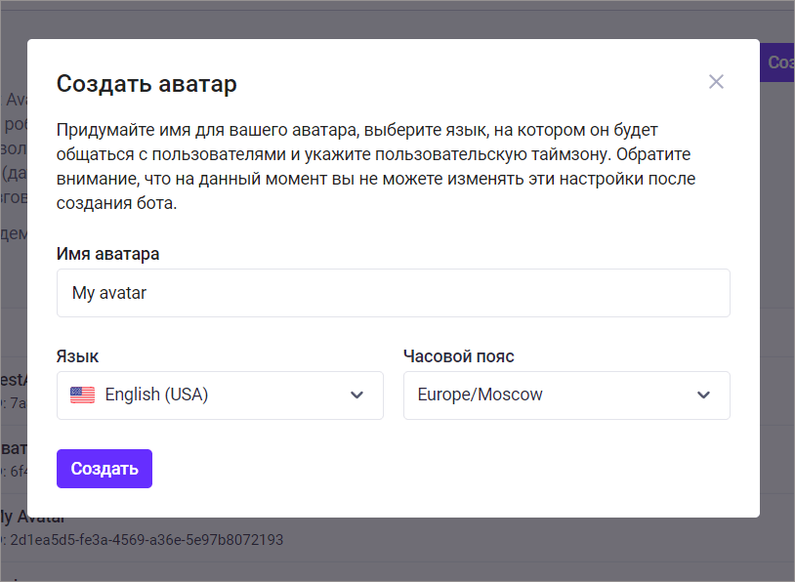The width and height of the screenshot is (795, 582).
Task: Expand the Часовой пояс timezone dropdown
Action: [566, 395]
